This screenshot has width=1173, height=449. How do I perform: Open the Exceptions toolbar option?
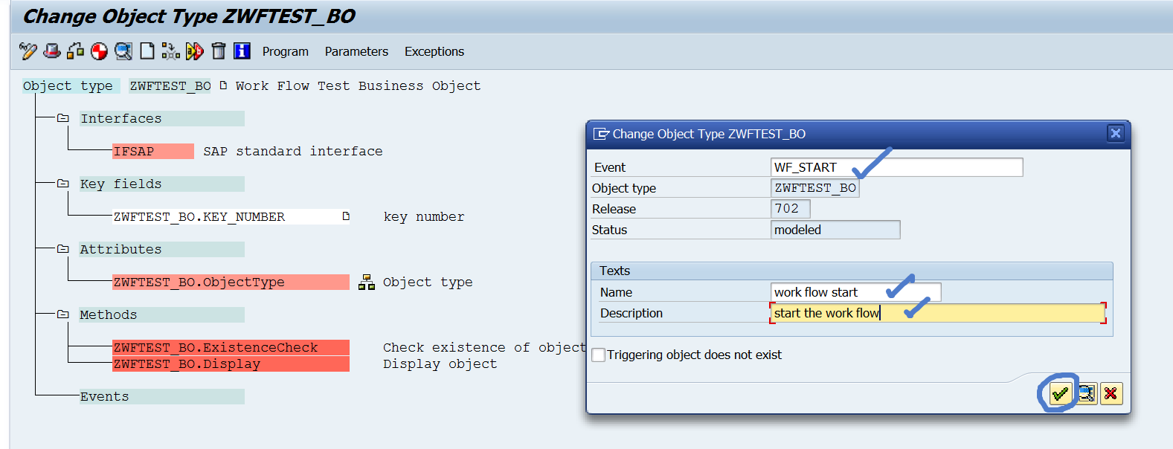point(434,51)
